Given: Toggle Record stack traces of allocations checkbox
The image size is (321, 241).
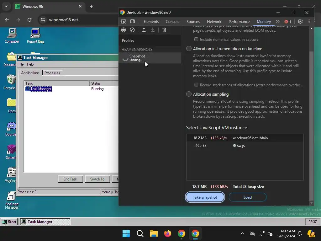Looking at the screenshot, I should pos(196,85).
